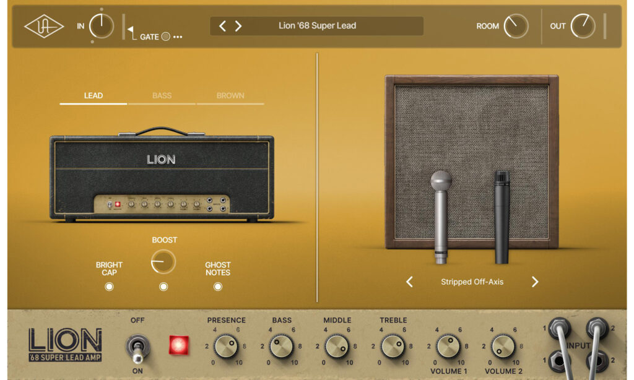The height and width of the screenshot is (380, 634).
Task: Open the gate options three-dot menu
Action: 178,37
